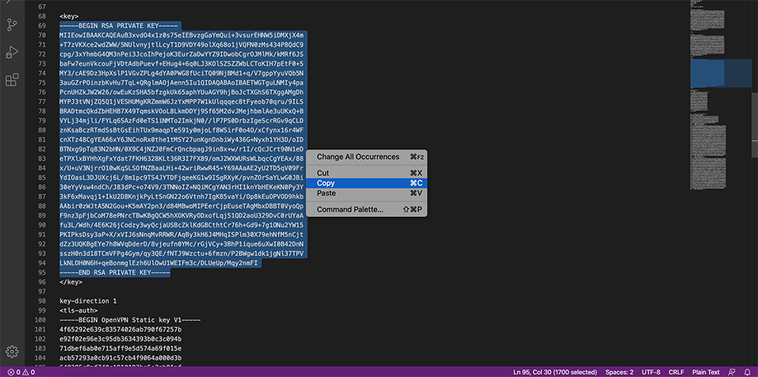Click the feedback icon in status bar
758x377 pixels.
click(731, 372)
